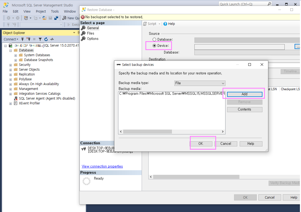Viewport: 301px width, 212px height.
Task: Open the Script dropdown arrow
Action: click(159, 24)
